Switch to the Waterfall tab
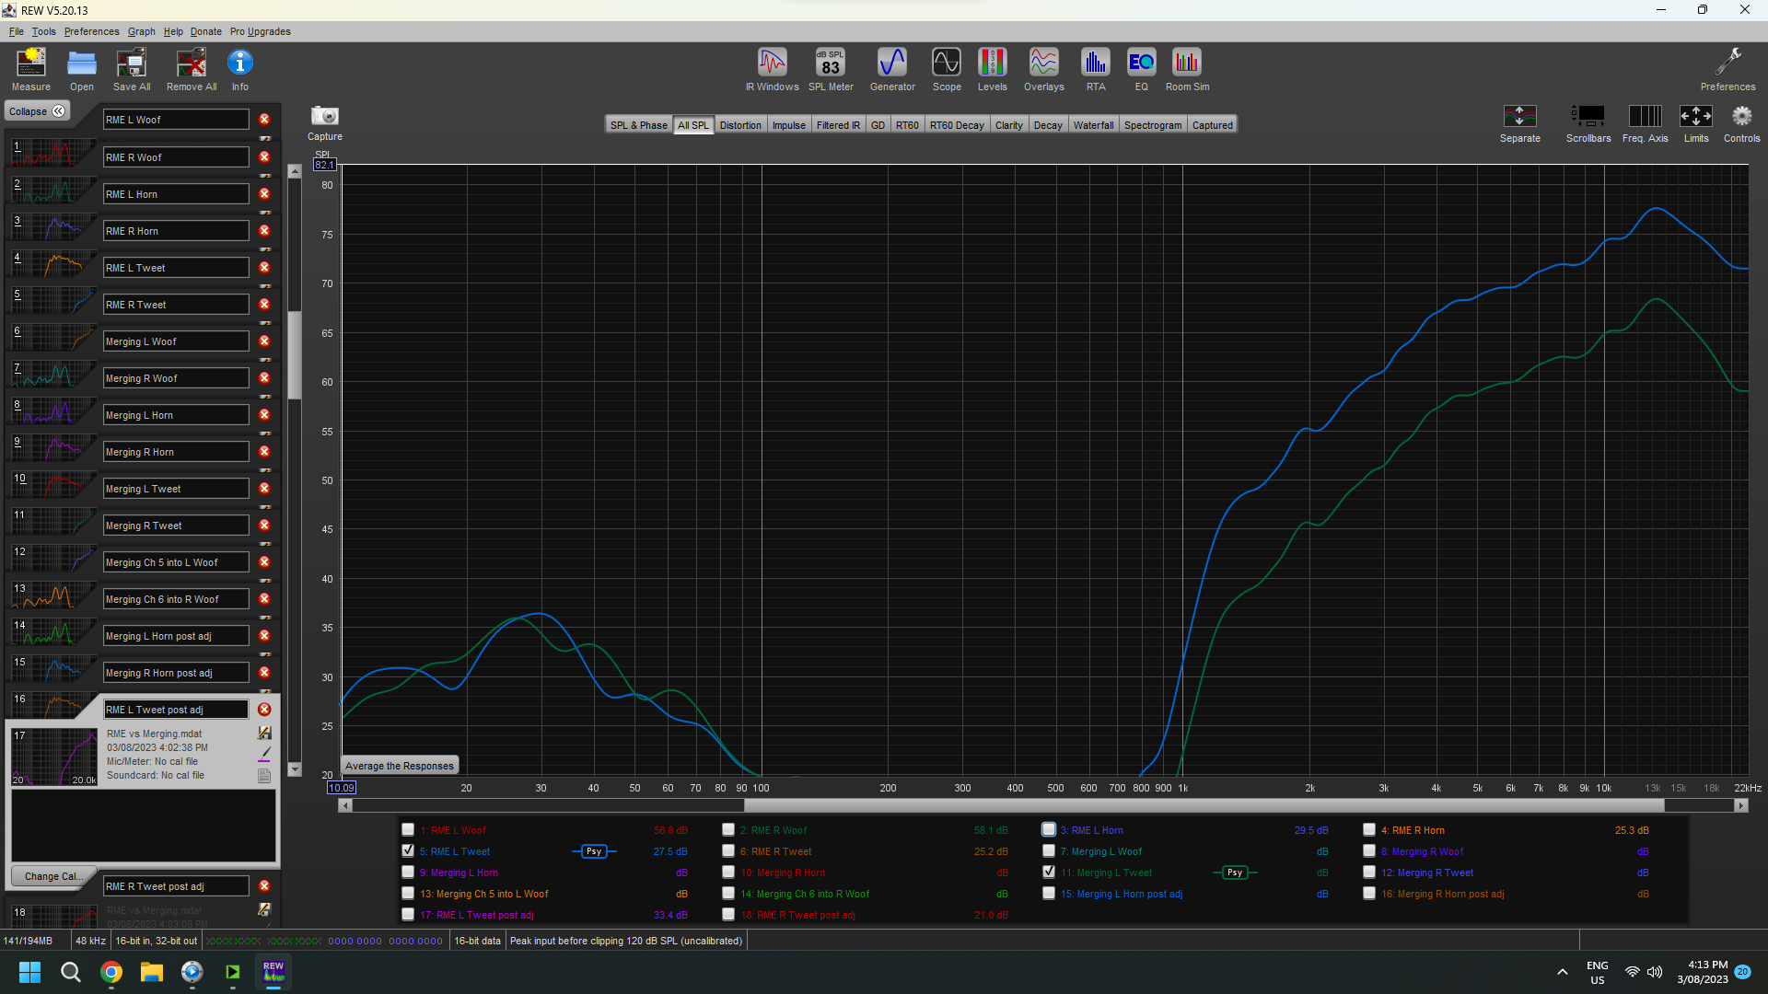This screenshot has width=1768, height=994. coord(1093,125)
